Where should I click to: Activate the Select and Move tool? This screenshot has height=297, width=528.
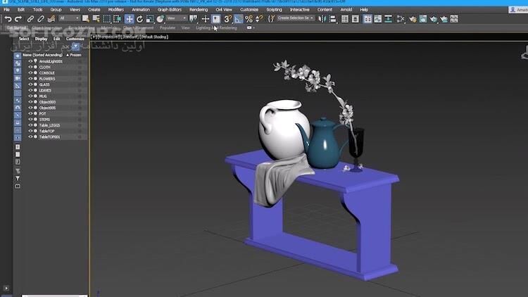pyautogui.click(x=129, y=19)
